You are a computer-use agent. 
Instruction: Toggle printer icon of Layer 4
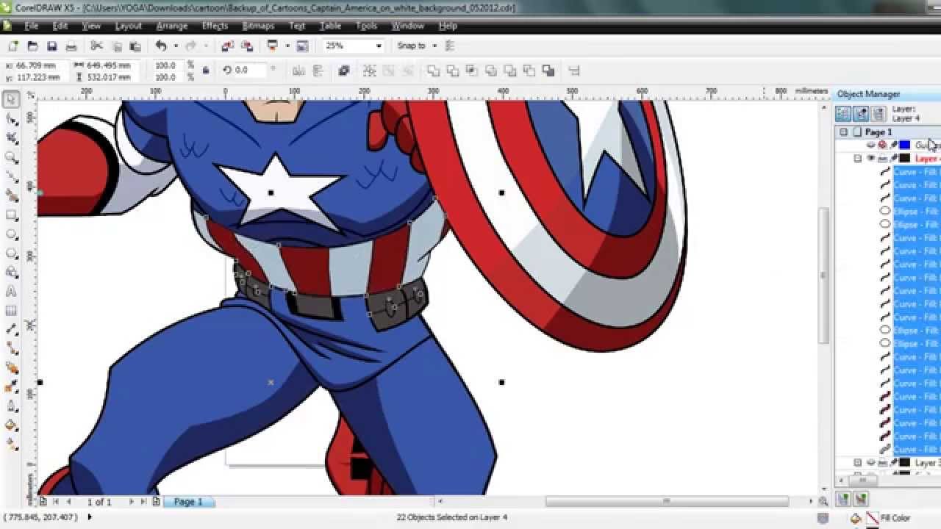[882, 159]
